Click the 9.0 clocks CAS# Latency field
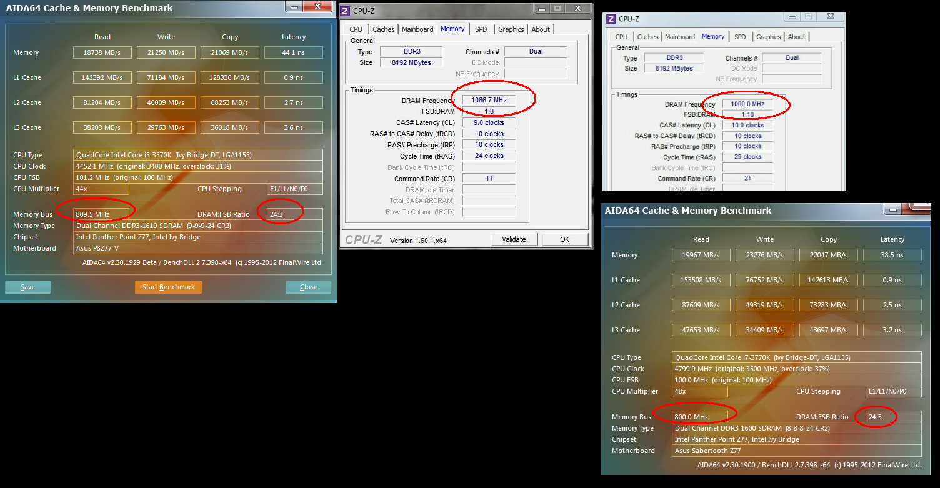The height and width of the screenshot is (488, 940). [x=489, y=122]
